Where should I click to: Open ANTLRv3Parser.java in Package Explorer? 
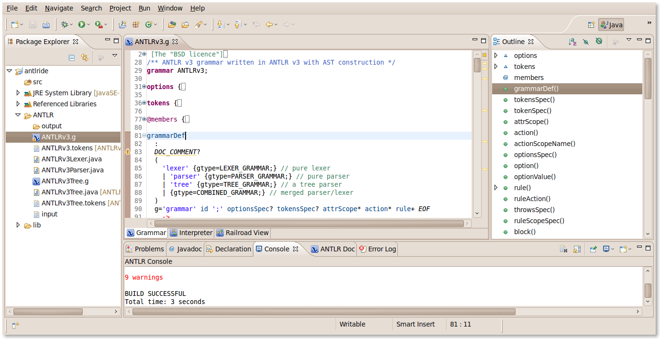point(72,170)
